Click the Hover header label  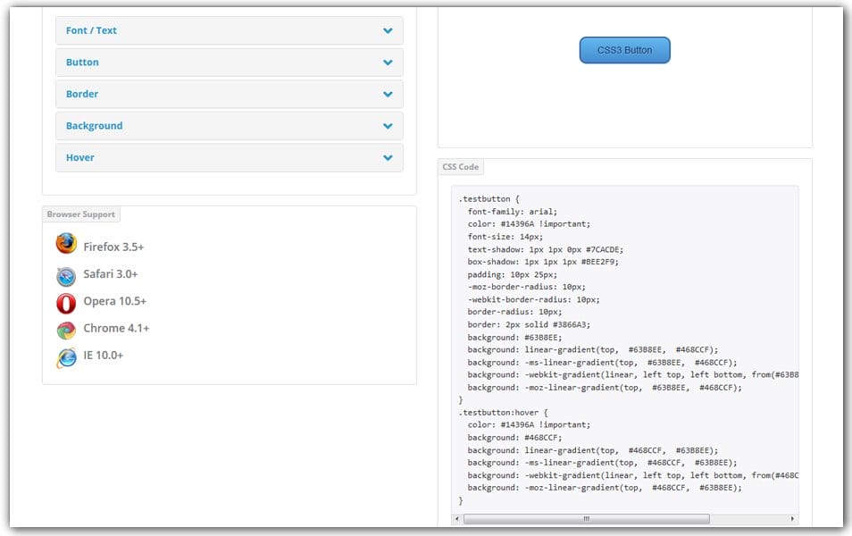[79, 156]
